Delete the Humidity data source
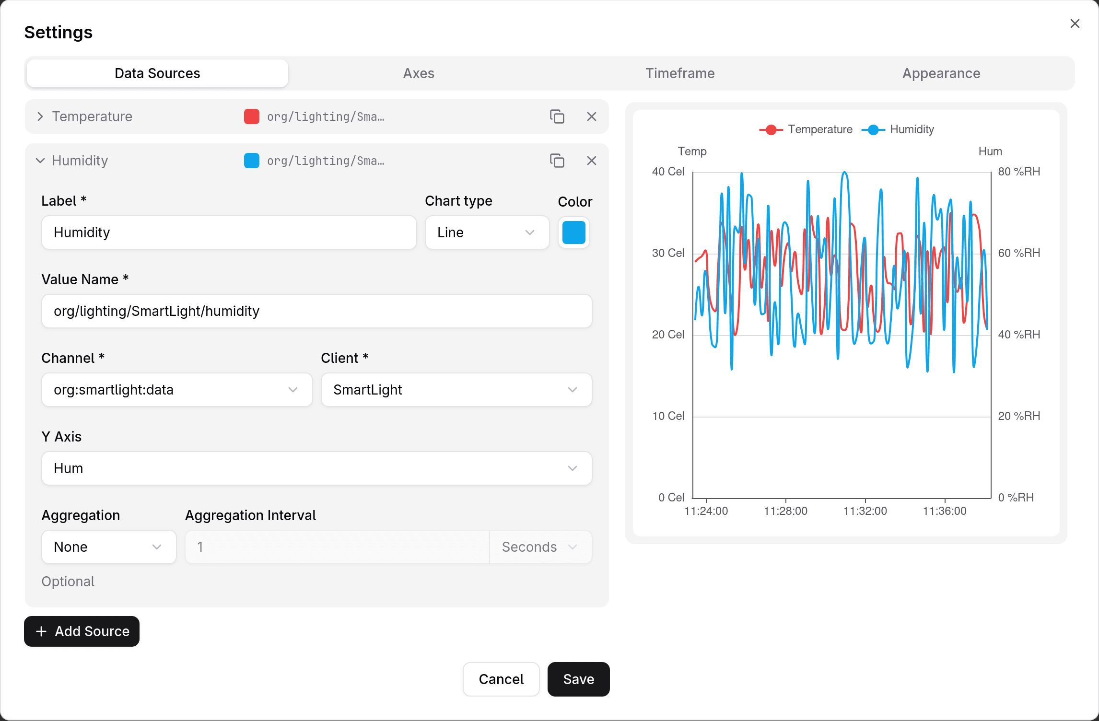This screenshot has height=721, width=1099. click(591, 161)
